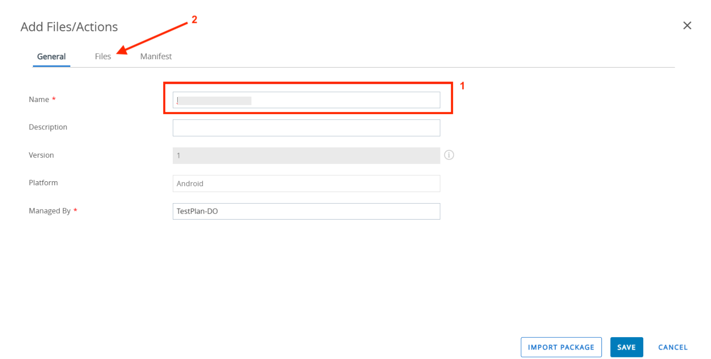
Task: Save the file action settings
Action: coord(626,347)
